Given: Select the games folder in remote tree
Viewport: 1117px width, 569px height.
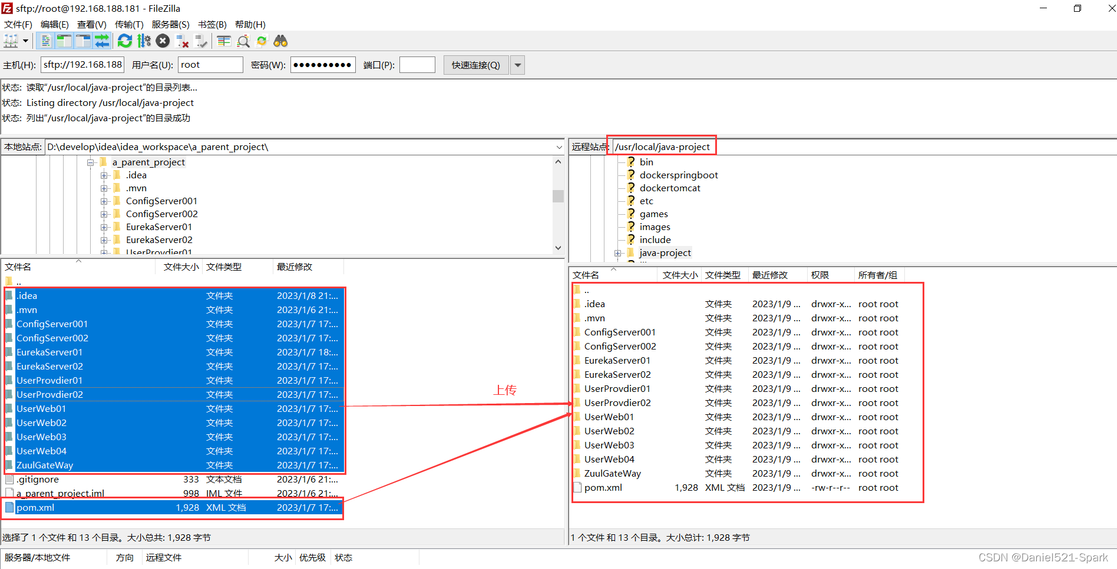Looking at the screenshot, I should [654, 214].
